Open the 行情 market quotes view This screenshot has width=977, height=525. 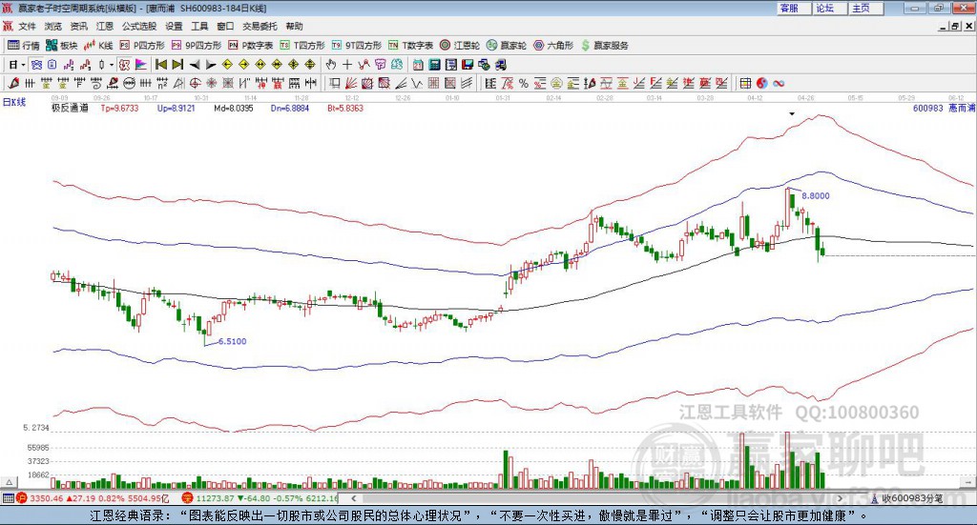[24, 46]
